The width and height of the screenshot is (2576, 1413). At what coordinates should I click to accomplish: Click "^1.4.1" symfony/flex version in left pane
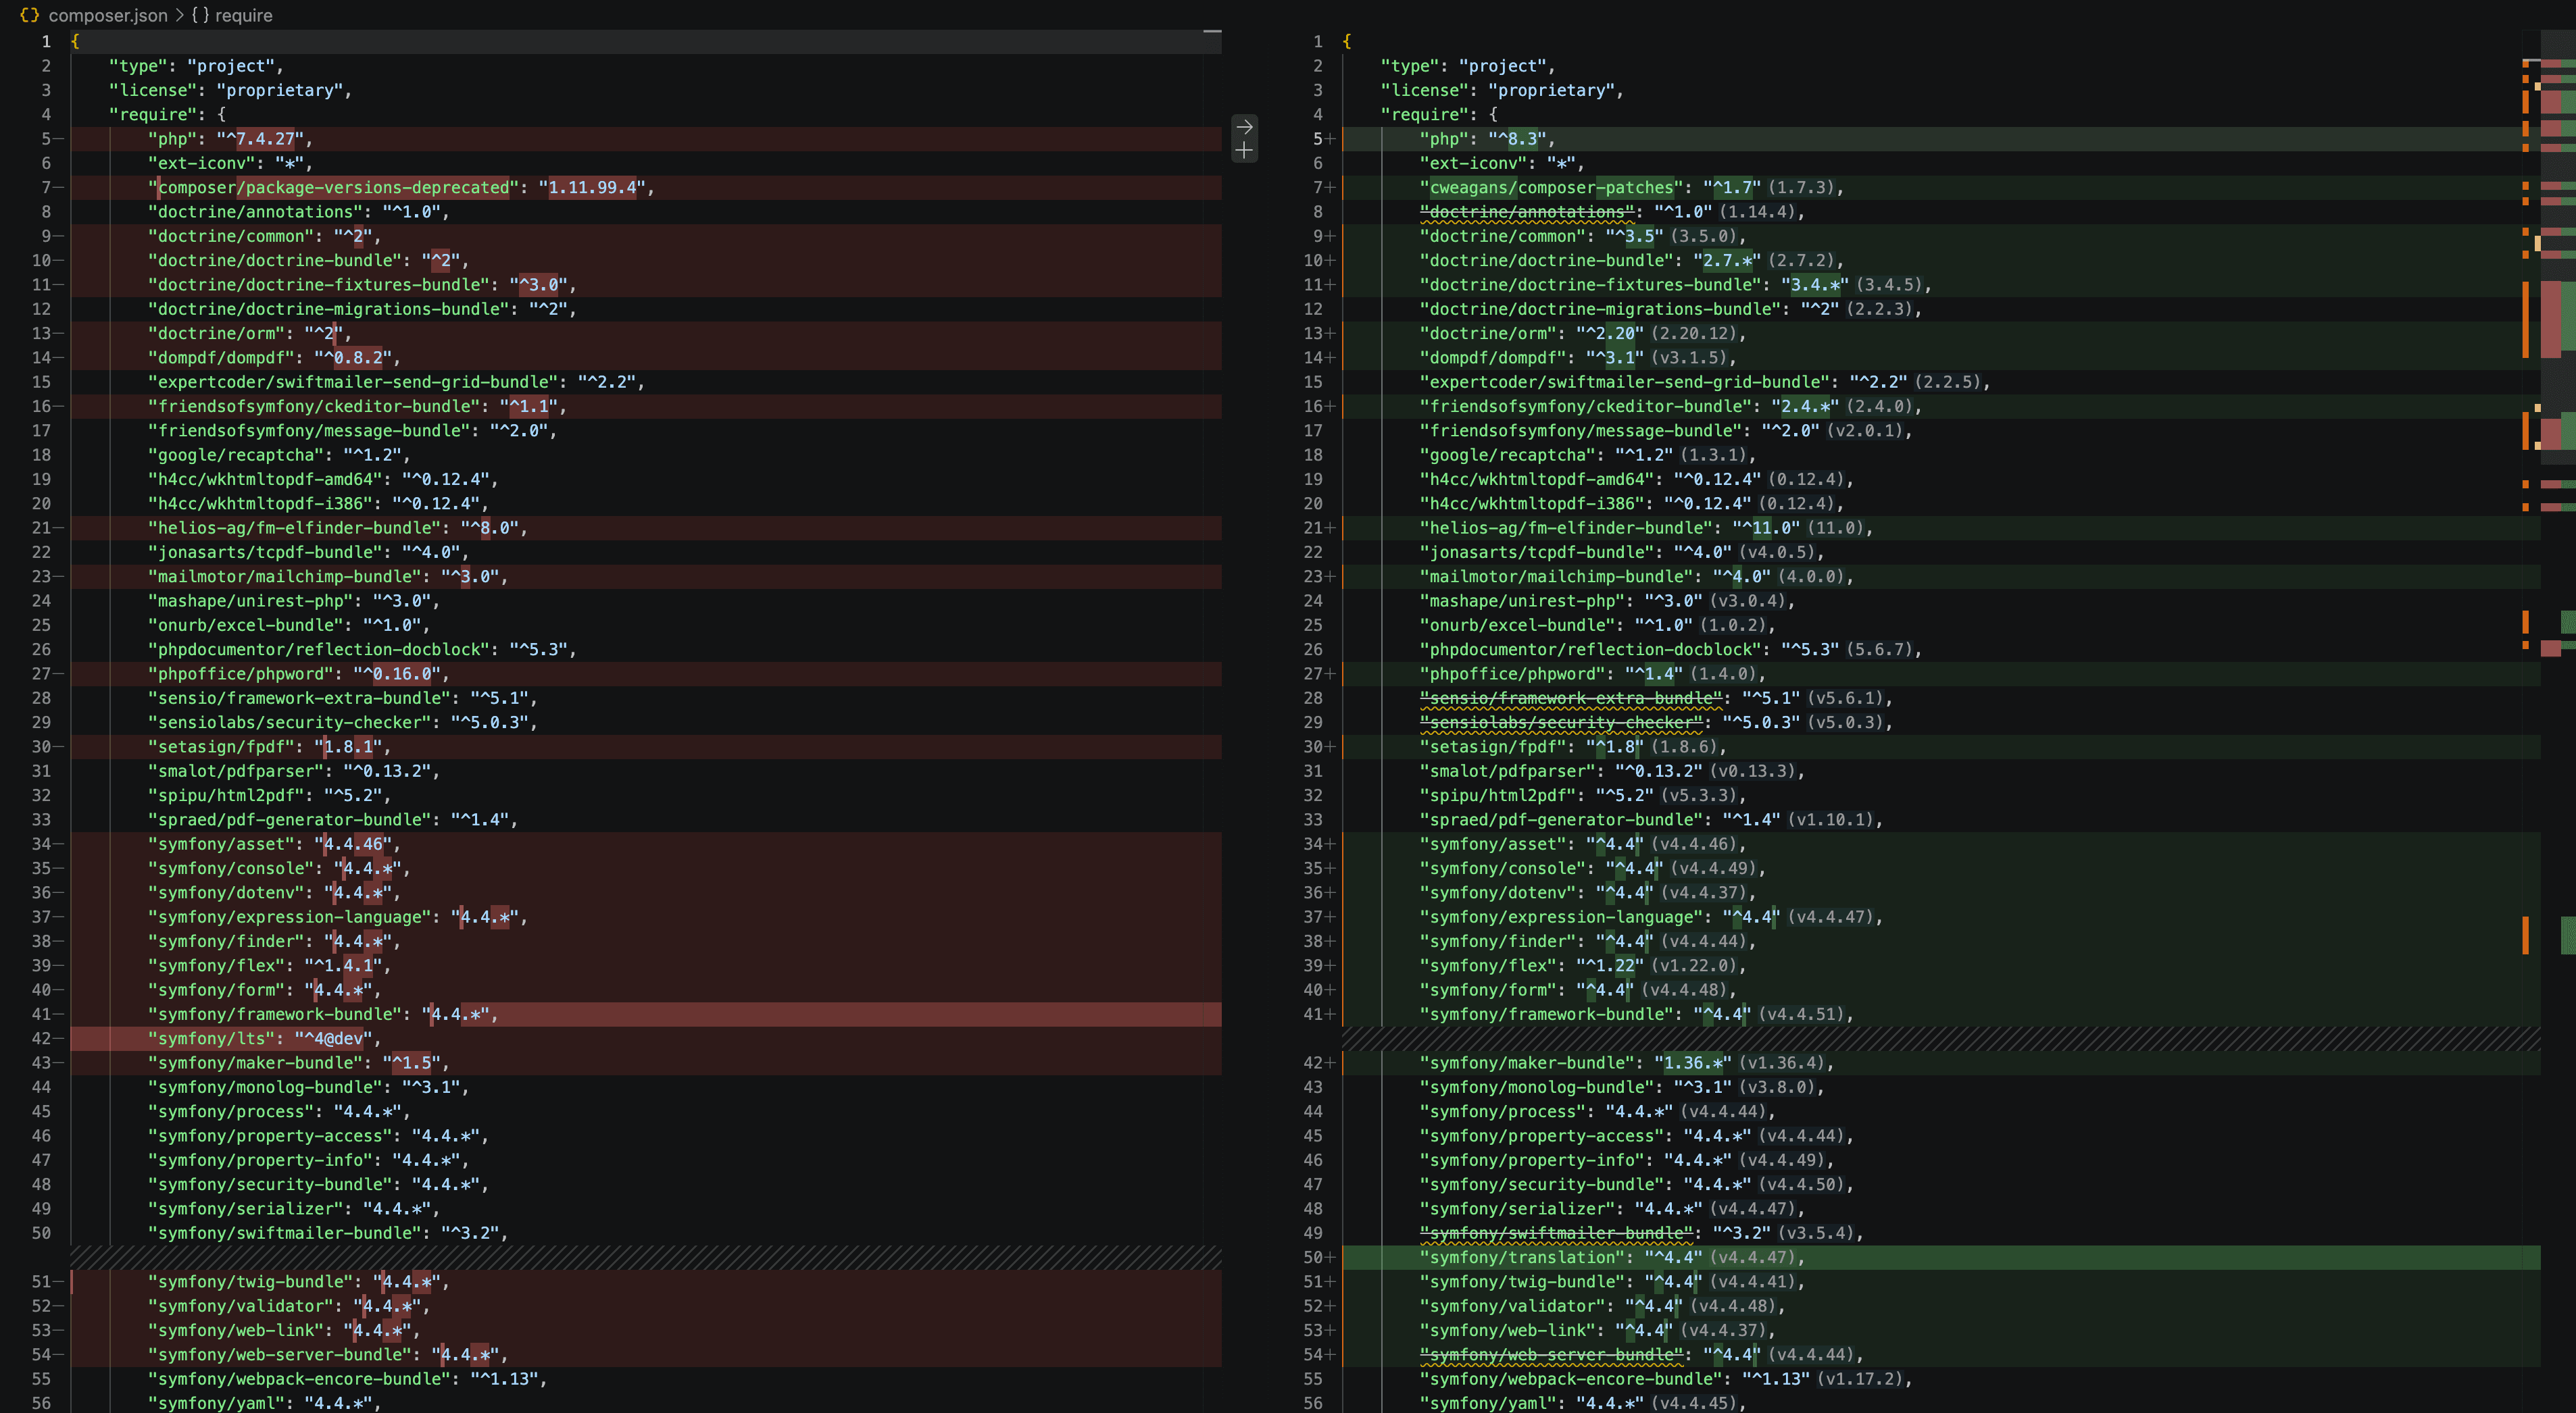[344, 967]
